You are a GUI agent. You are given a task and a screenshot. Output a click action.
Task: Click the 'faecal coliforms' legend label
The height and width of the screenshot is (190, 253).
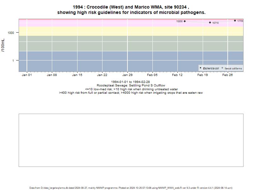(x=233, y=68)
